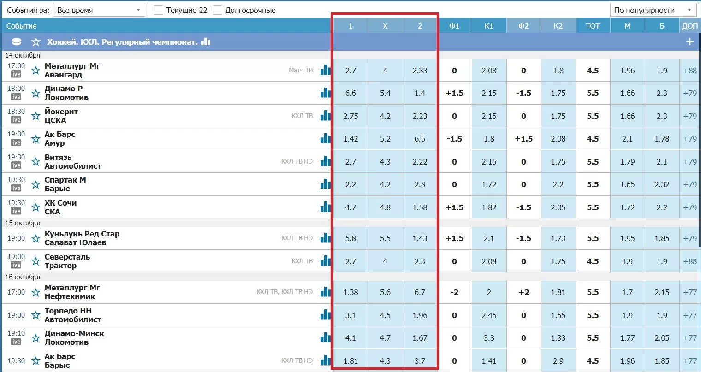
Task: Open statistics chart for Динамо Р – Локомотив
Action: tap(326, 93)
